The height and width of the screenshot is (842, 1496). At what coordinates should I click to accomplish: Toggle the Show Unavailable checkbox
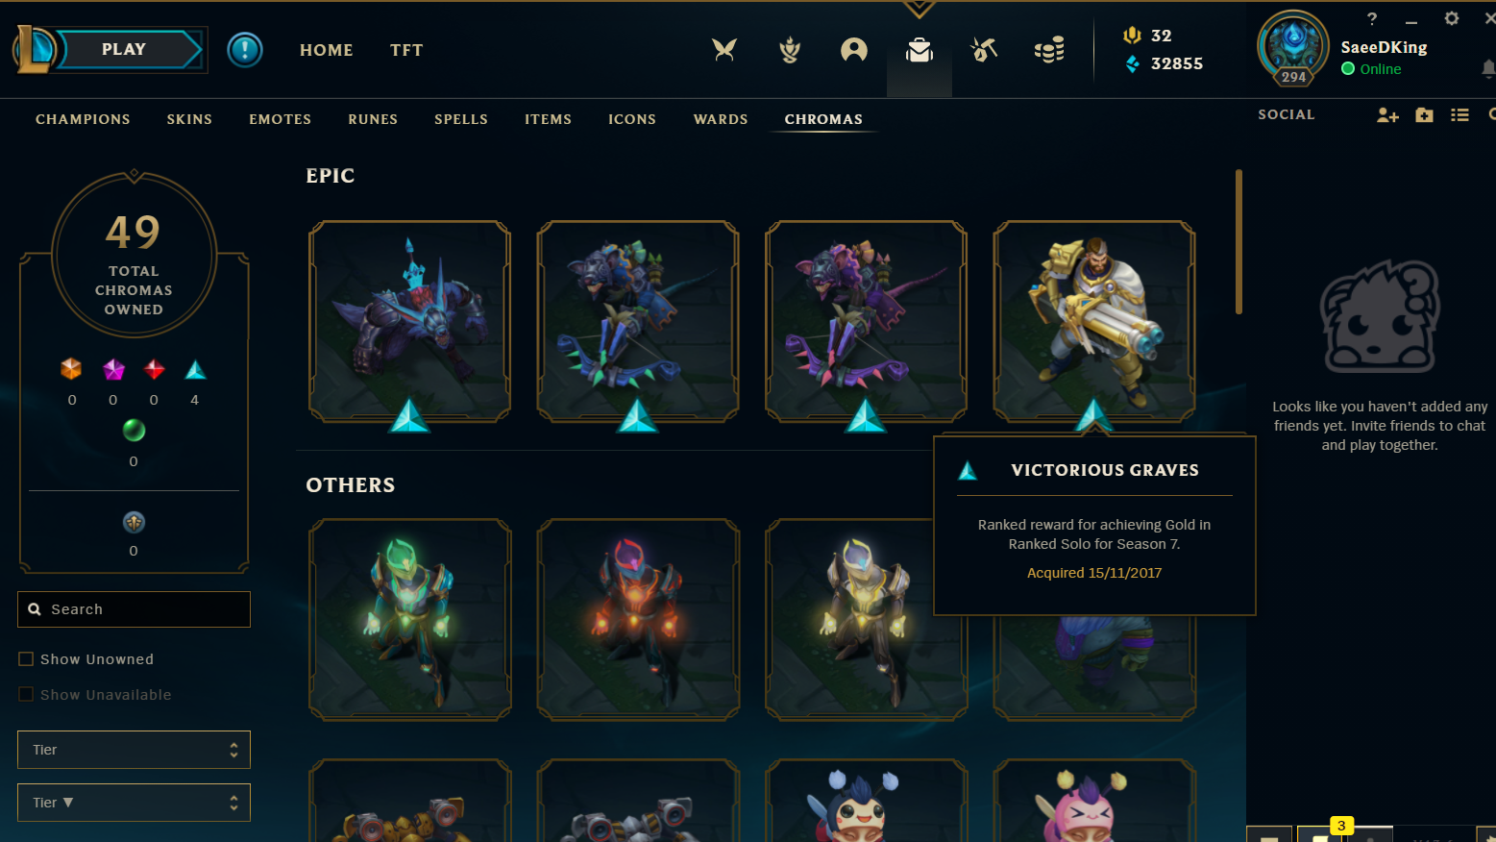26,695
